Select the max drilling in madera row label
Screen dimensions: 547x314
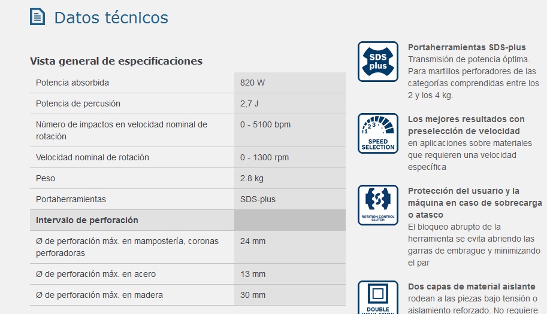[x=99, y=295]
